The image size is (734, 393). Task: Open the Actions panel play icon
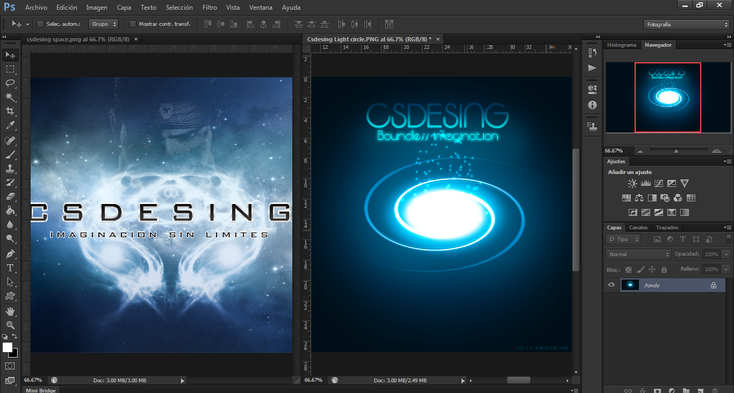(x=592, y=68)
